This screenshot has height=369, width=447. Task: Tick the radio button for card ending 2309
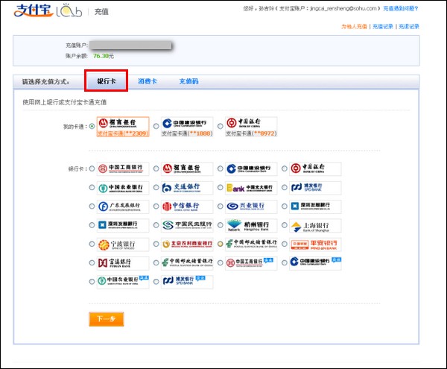point(92,126)
